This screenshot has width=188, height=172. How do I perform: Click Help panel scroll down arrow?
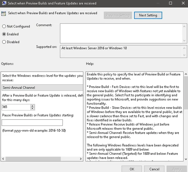(x=186, y=159)
